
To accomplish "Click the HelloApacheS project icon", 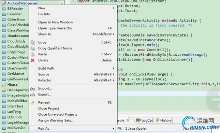I will point(4,90).
